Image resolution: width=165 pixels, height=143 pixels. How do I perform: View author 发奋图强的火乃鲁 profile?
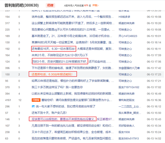tap(129, 68)
